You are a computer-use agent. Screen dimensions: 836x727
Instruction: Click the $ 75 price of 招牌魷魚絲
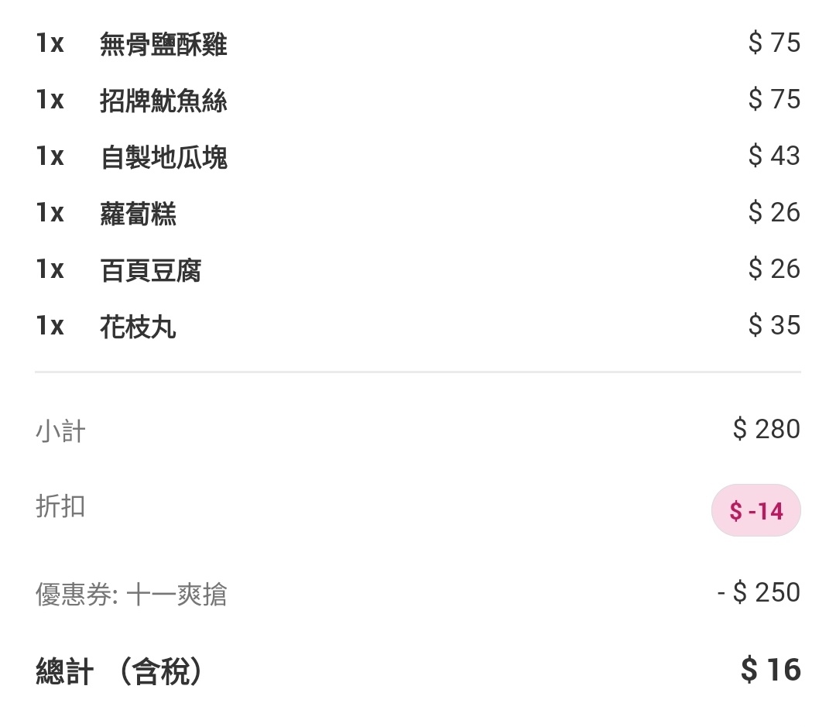pos(774,100)
